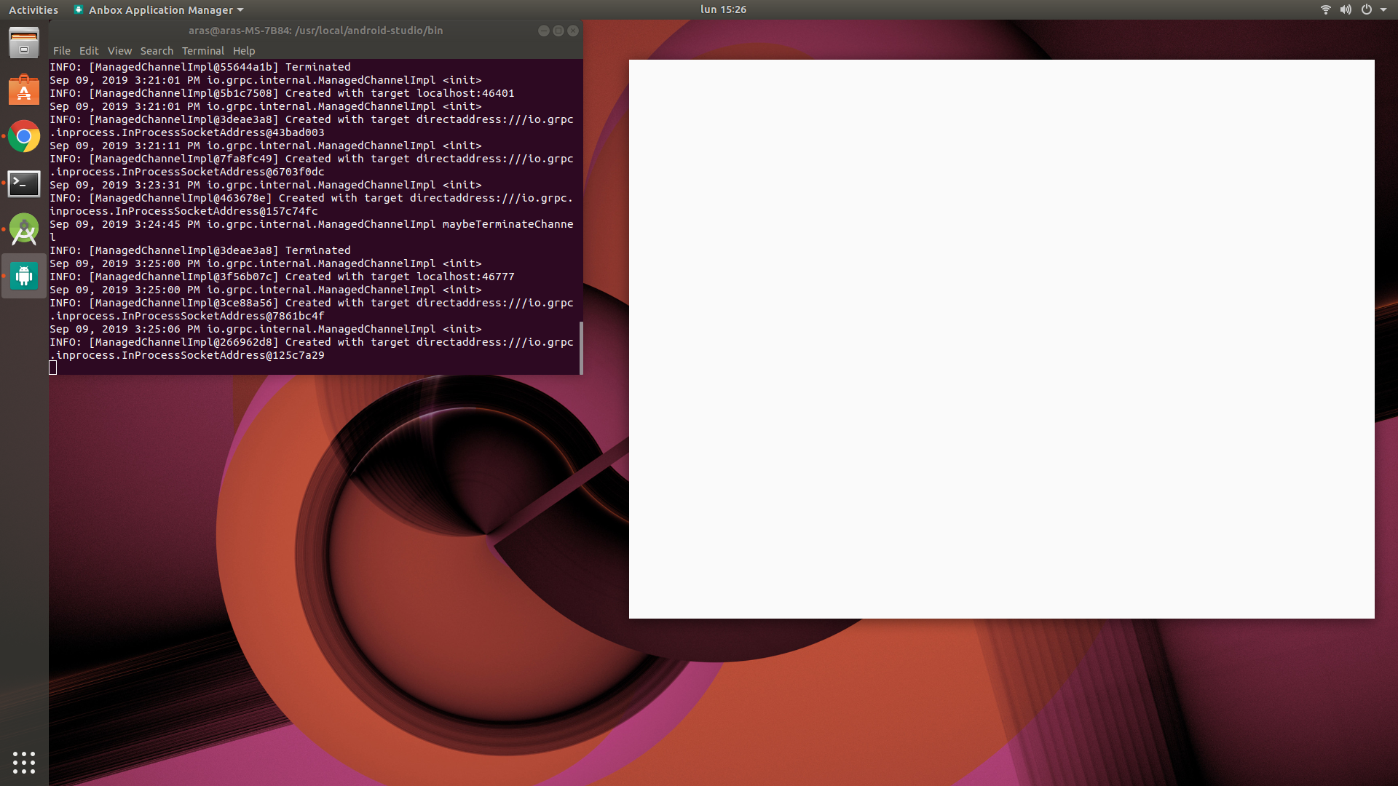Click the volume speaker icon
Viewport: 1398px width, 786px height.
pos(1346,9)
